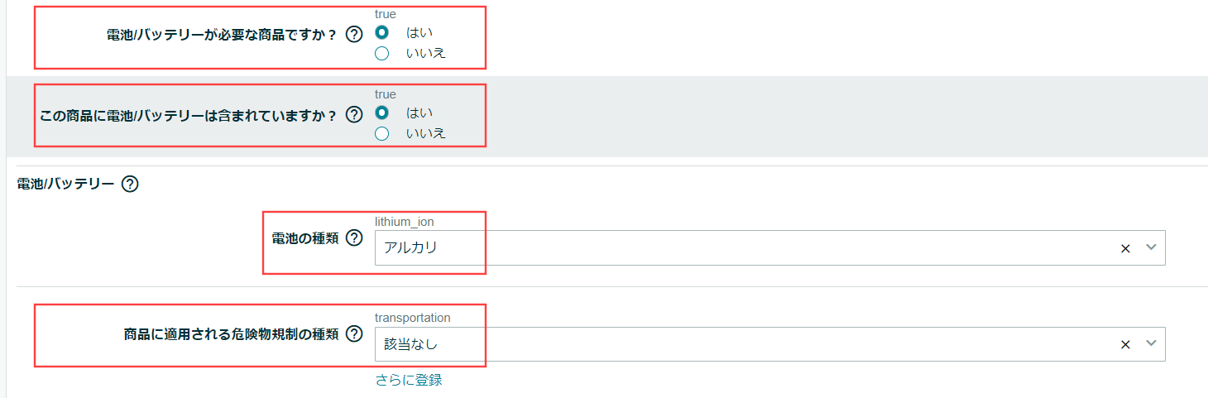Expand the 電池の種類 dropdown arrow
The width and height of the screenshot is (1208, 398).
pyautogui.click(x=1151, y=247)
